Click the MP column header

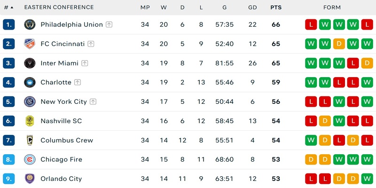click(x=145, y=8)
